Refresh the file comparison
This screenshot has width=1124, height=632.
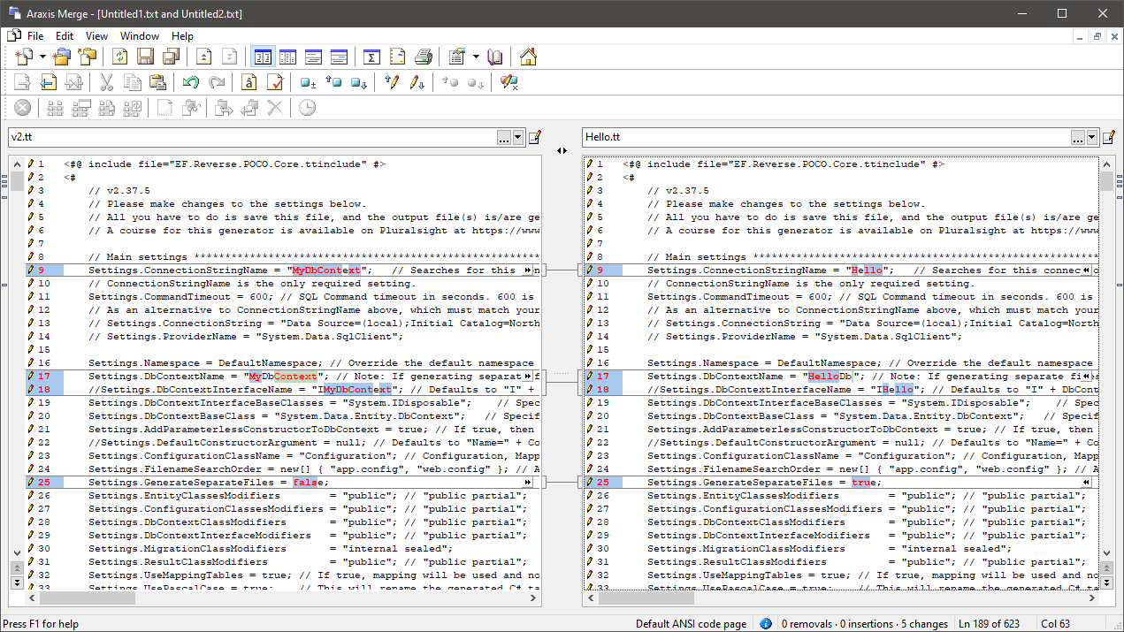click(x=119, y=57)
